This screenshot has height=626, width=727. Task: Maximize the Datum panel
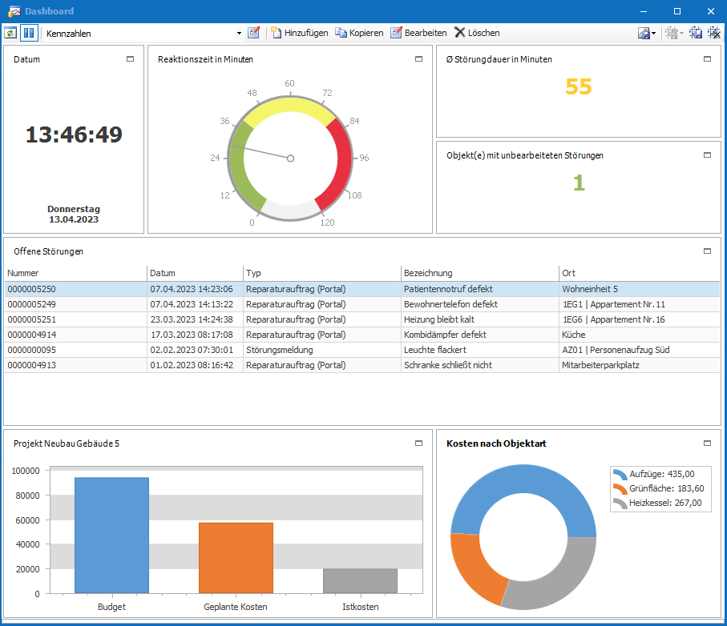click(x=131, y=59)
